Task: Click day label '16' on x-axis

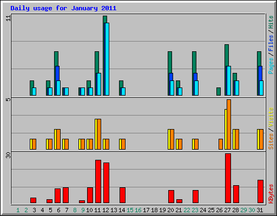Action: (x=138, y=210)
